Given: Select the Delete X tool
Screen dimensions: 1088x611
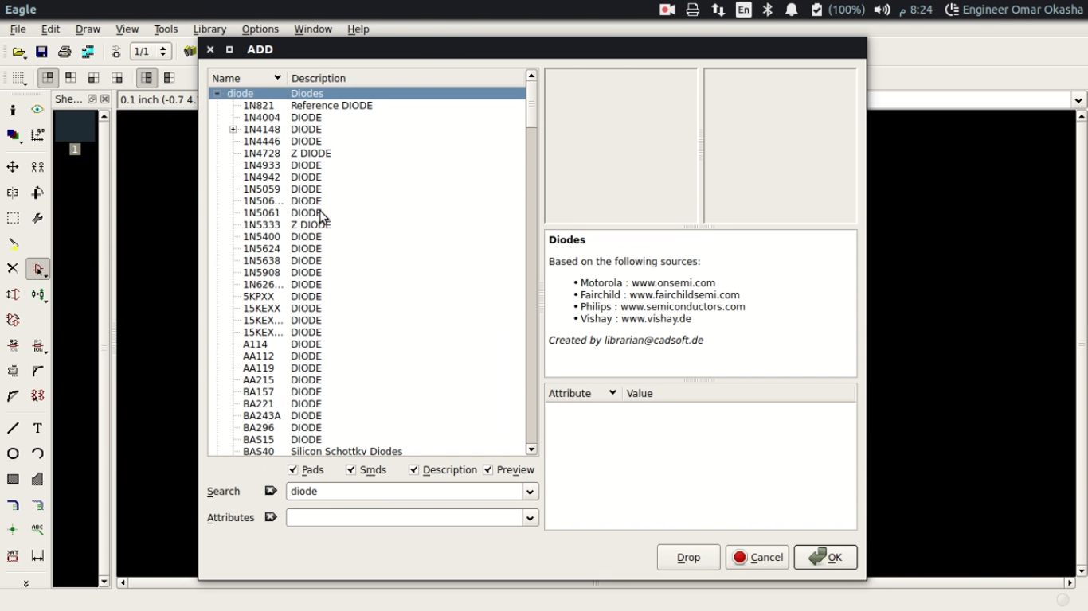Looking at the screenshot, I should [x=13, y=269].
